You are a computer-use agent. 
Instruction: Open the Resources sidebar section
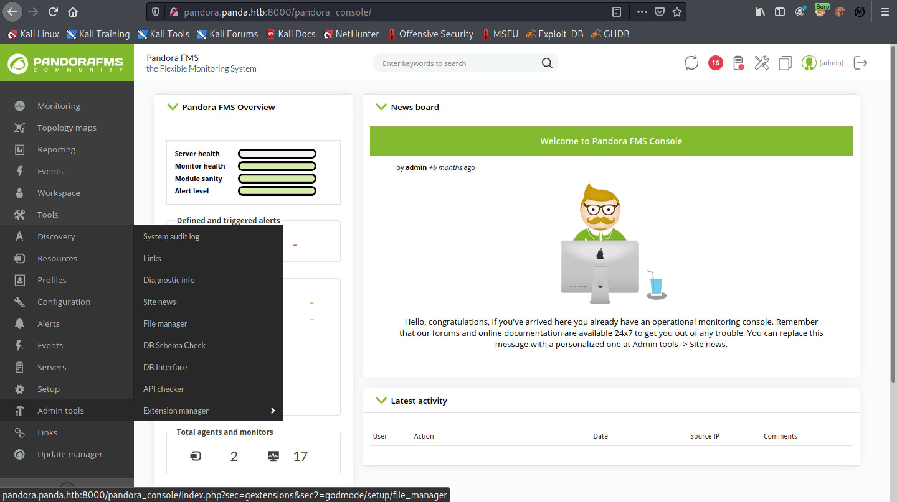(57, 258)
